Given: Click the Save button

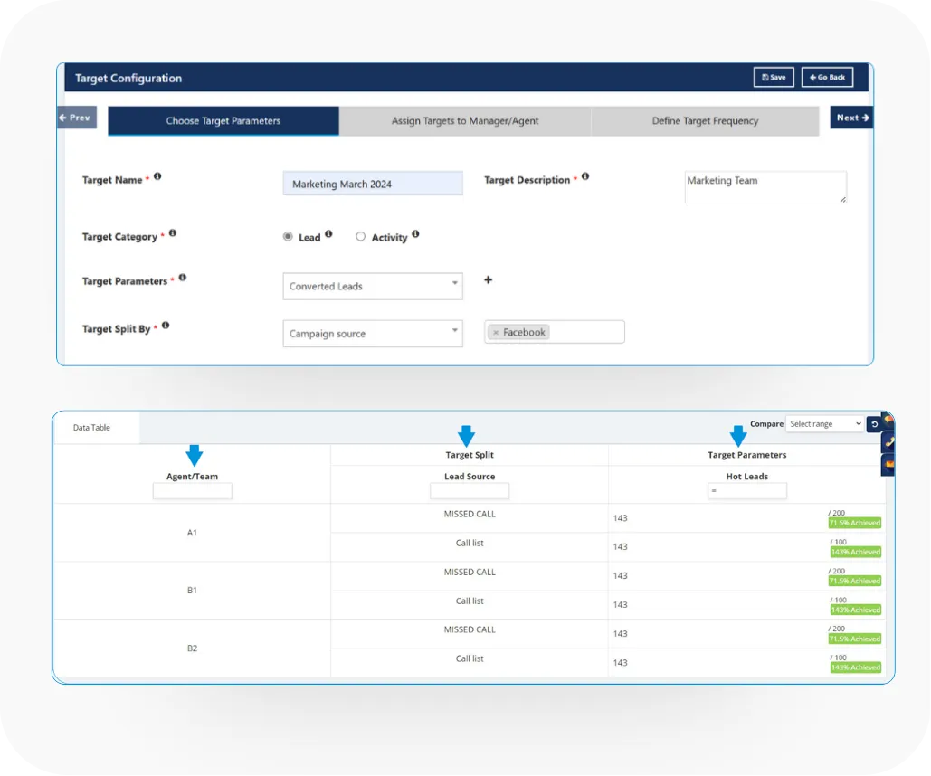Looking at the screenshot, I should [x=773, y=77].
